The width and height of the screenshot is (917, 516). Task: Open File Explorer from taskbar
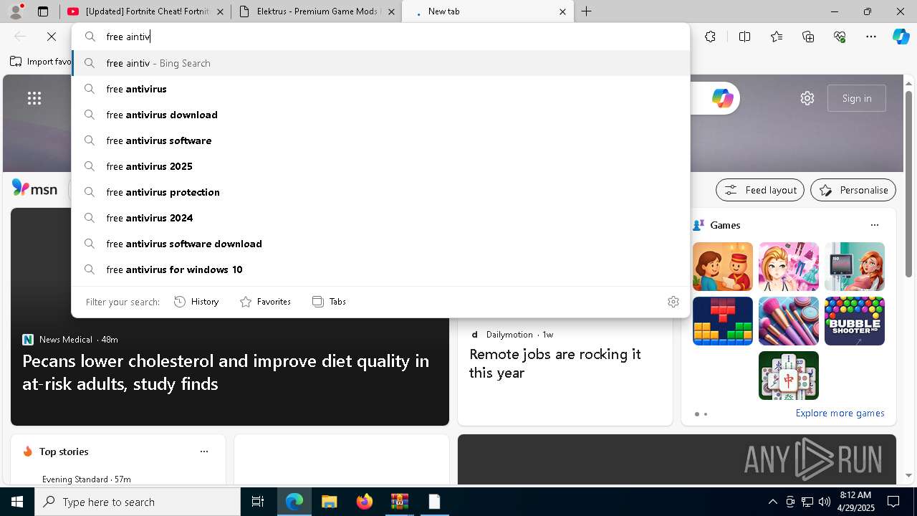click(329, 502)
